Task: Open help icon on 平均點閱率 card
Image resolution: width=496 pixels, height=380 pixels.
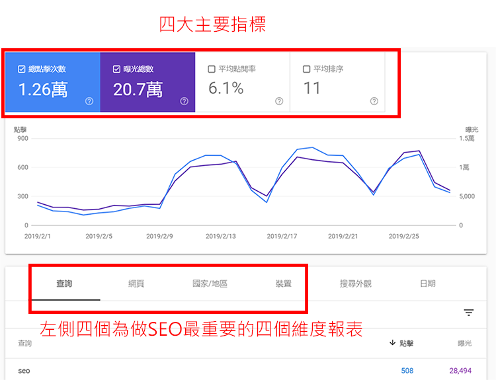Action: click(x=279, y=101)
